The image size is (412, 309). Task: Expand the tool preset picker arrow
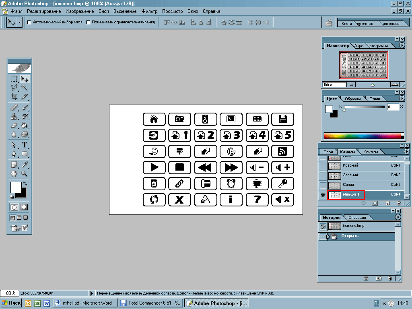click(20, 23)
